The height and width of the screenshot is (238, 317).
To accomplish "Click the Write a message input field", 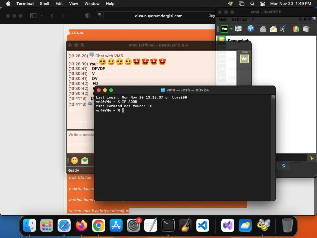I will click(x=81, y=142).
